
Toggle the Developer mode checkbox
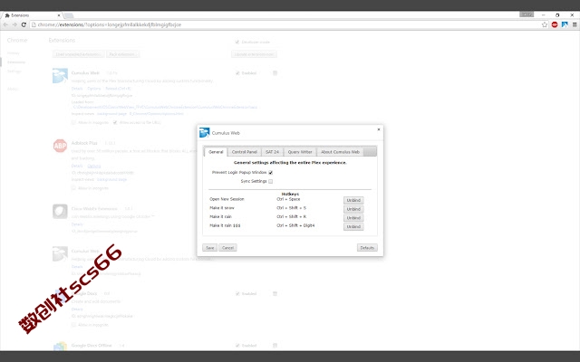point(237,43)
